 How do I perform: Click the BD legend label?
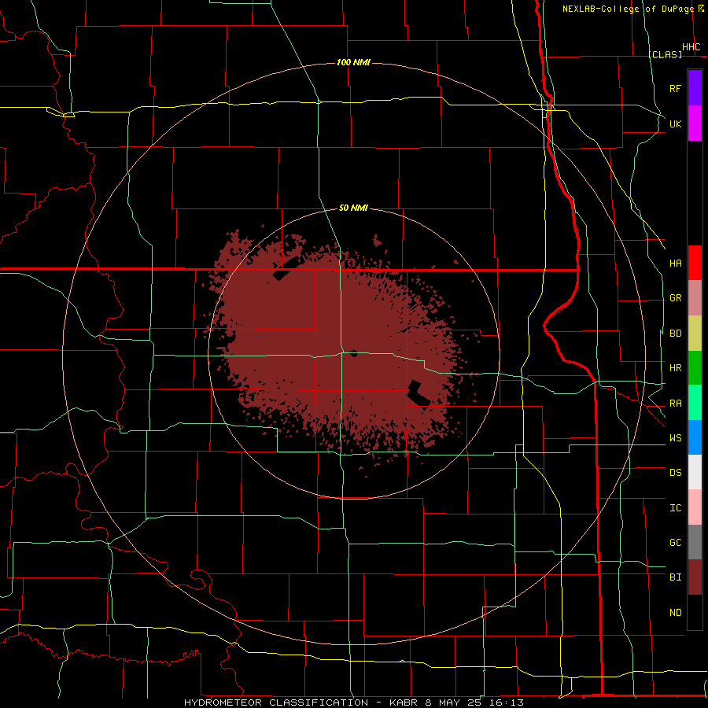tap(675, 334)
